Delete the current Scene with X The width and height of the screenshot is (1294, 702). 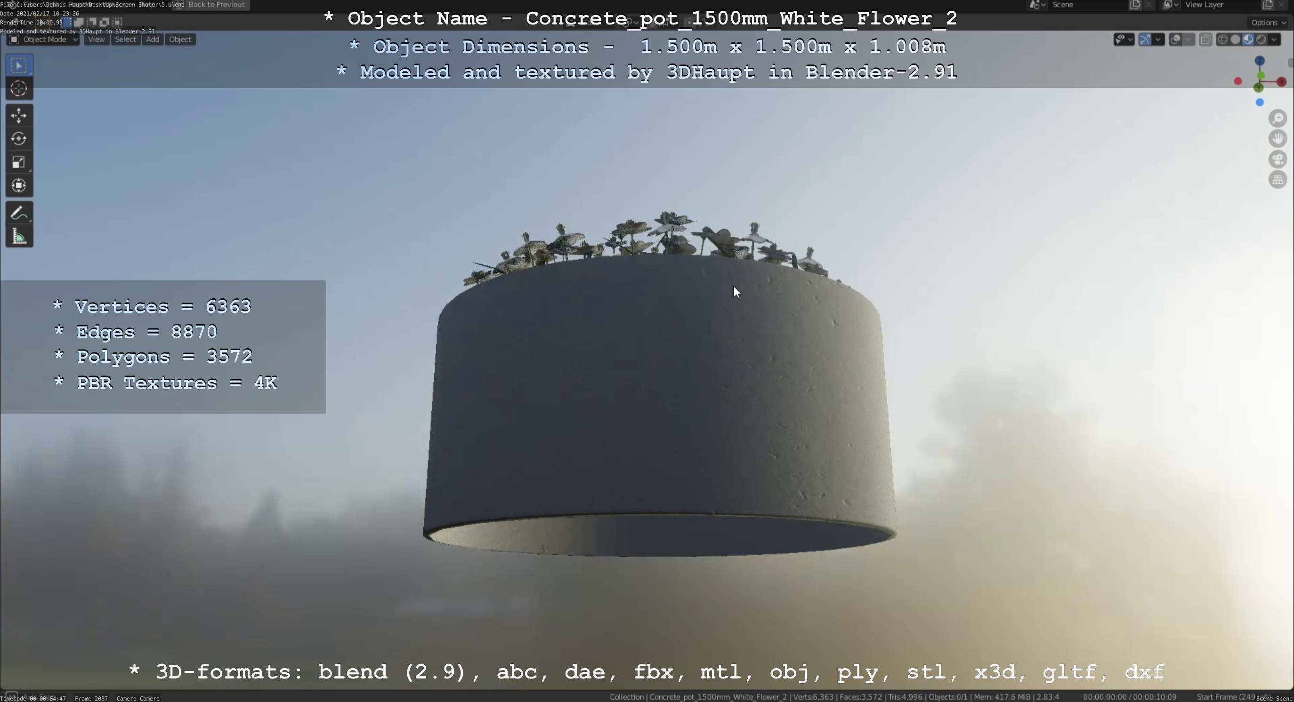coord(1148,5)
